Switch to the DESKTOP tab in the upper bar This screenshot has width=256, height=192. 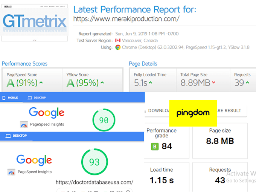[37, 98]
